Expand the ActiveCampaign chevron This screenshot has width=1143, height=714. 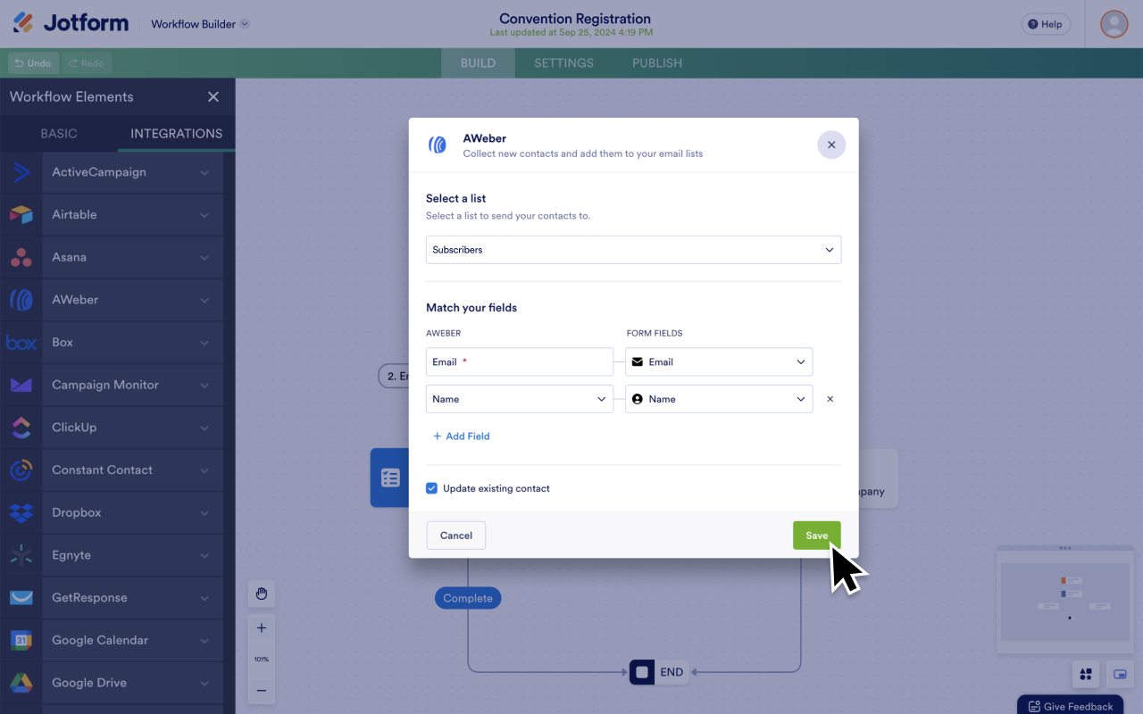pyautogui.click(x=204, y=172)
